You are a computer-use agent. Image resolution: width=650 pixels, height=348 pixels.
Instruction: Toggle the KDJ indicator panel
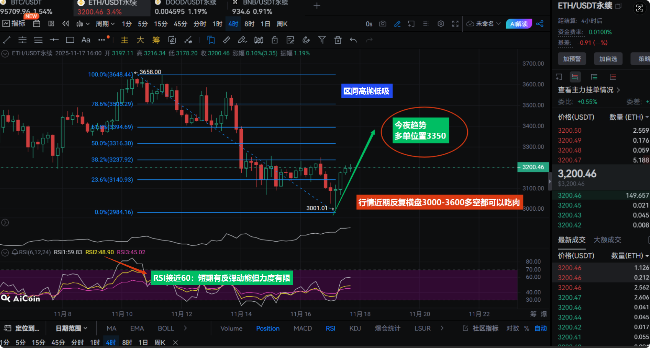pos(355,328)
